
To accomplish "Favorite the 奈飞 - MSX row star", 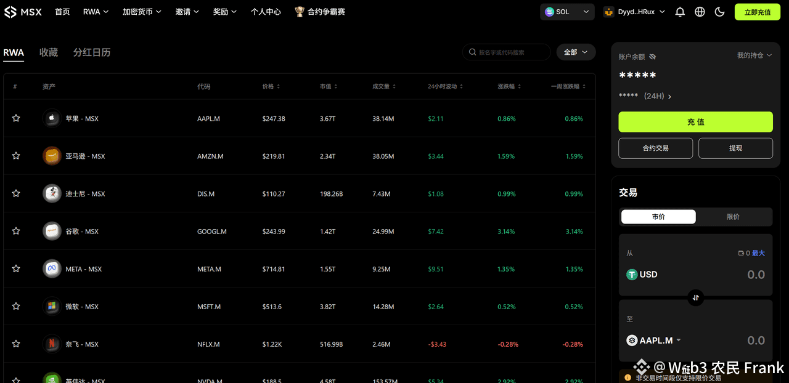I will (x=16, y=344).
